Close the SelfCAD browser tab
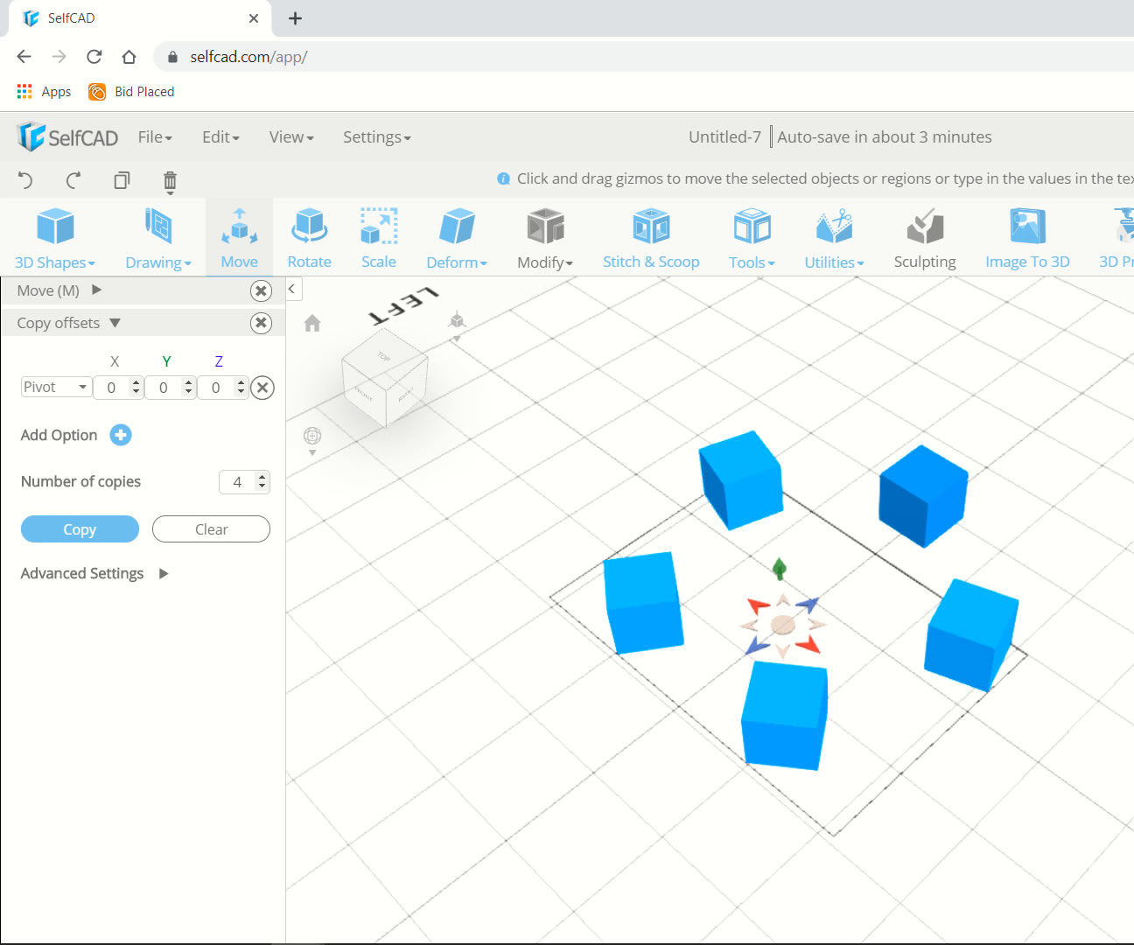The width and height of the screenshot is (1134, 945). 254,18
